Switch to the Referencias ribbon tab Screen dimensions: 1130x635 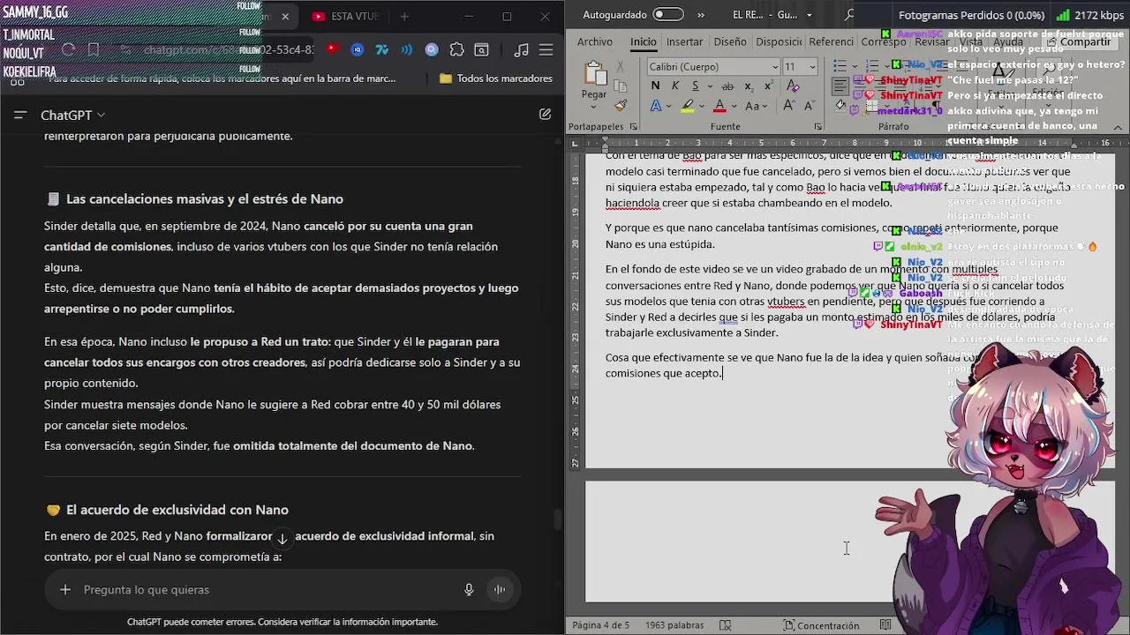point(831,41)
